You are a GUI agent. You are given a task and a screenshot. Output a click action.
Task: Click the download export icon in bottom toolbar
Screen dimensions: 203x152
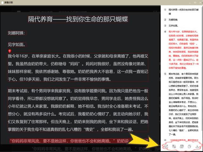click(x=197, y=146)
